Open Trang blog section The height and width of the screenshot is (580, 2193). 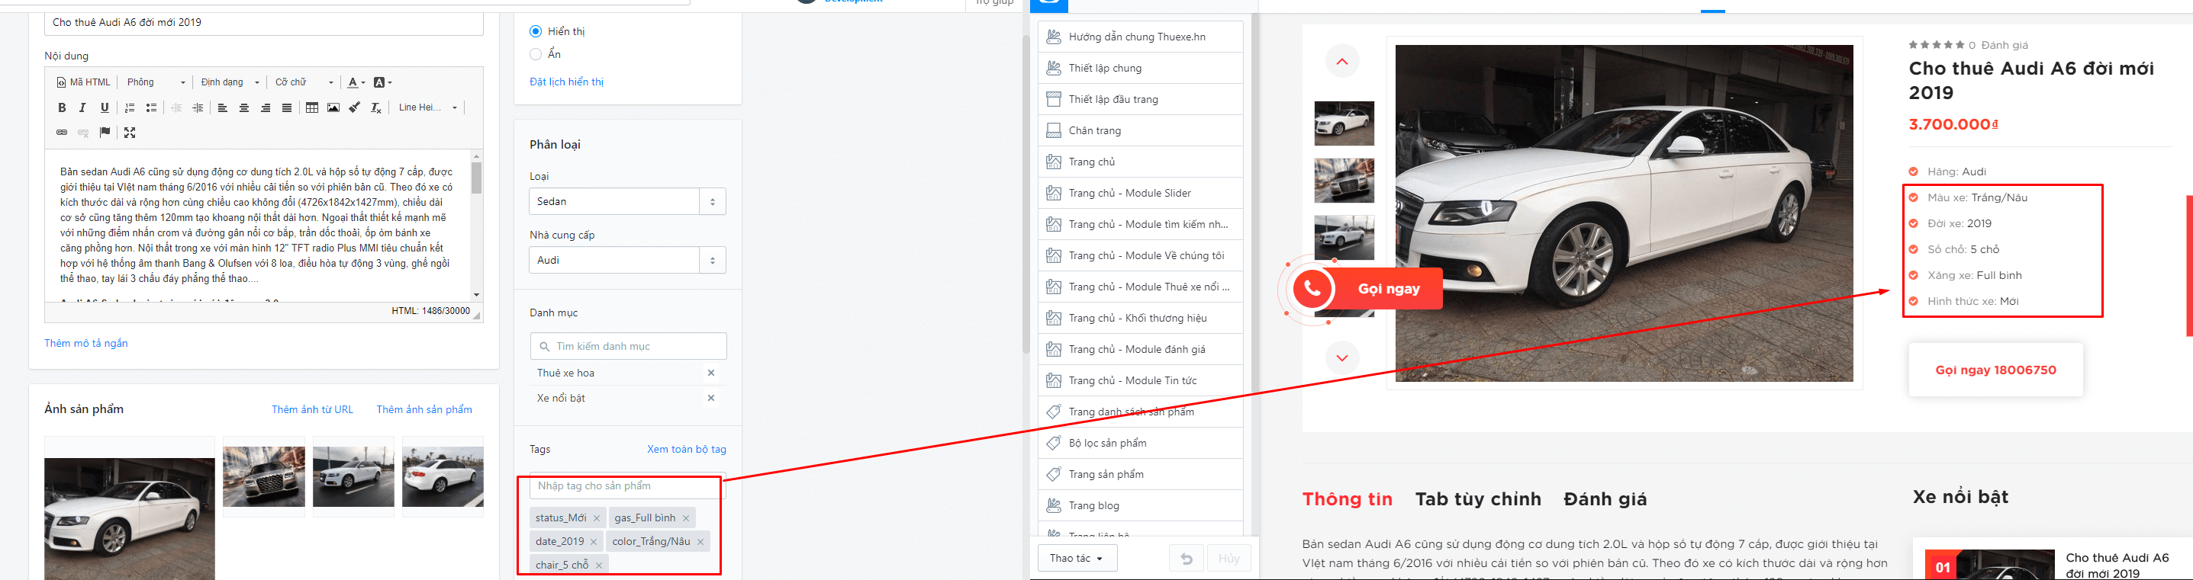coord(1140,506)
